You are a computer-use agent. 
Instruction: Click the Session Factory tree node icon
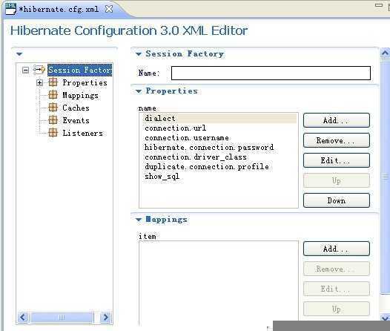tap(39, 70)
